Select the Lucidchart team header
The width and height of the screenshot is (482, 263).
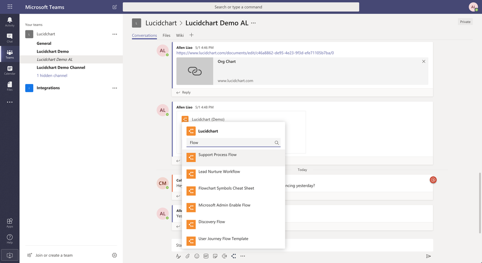coord(46,34)
